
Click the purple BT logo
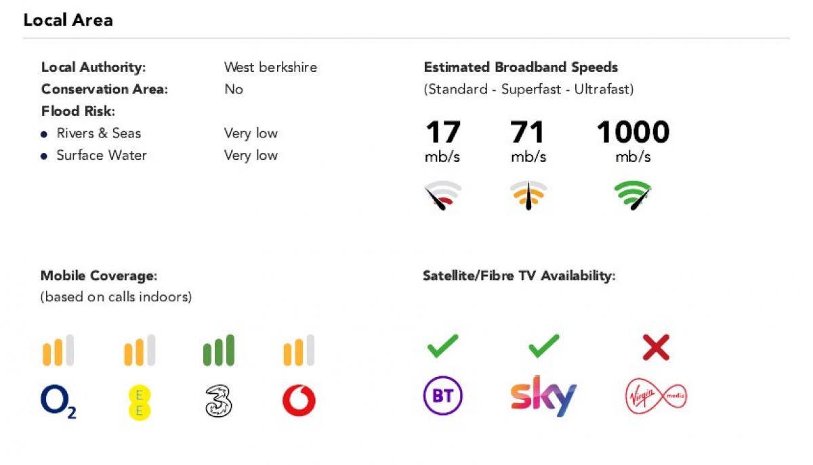point(442,395)
